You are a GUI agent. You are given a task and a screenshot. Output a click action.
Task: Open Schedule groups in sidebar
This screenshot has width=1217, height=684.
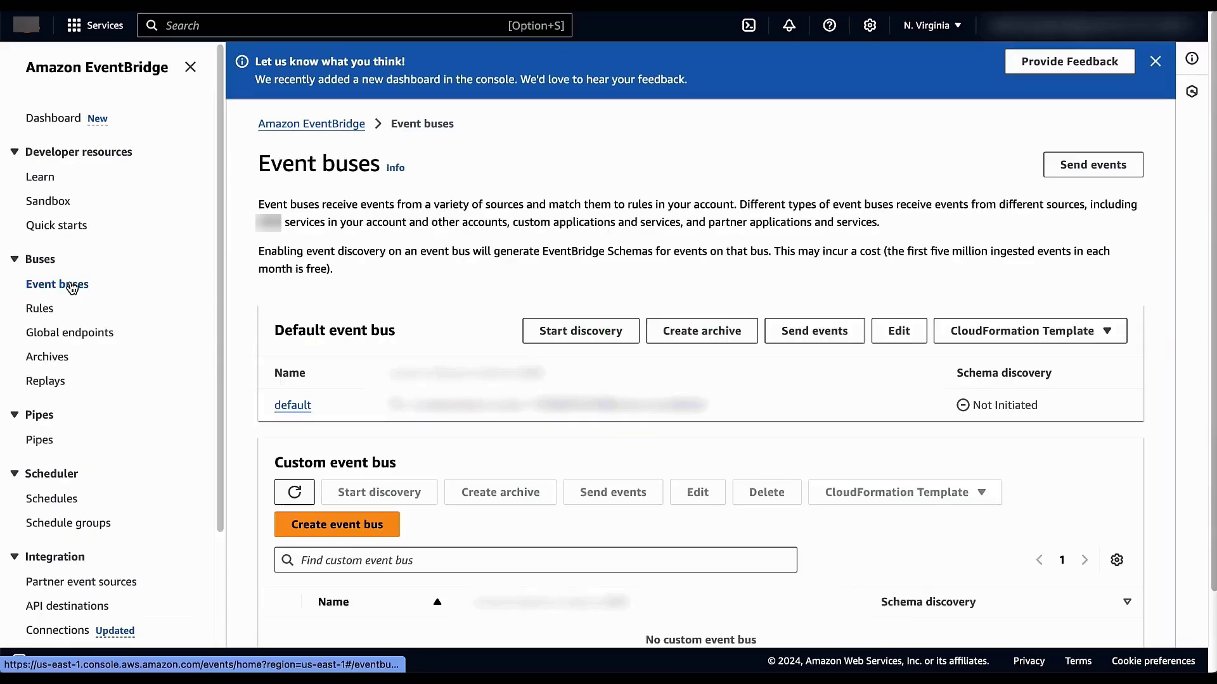[x=68, y=522]
